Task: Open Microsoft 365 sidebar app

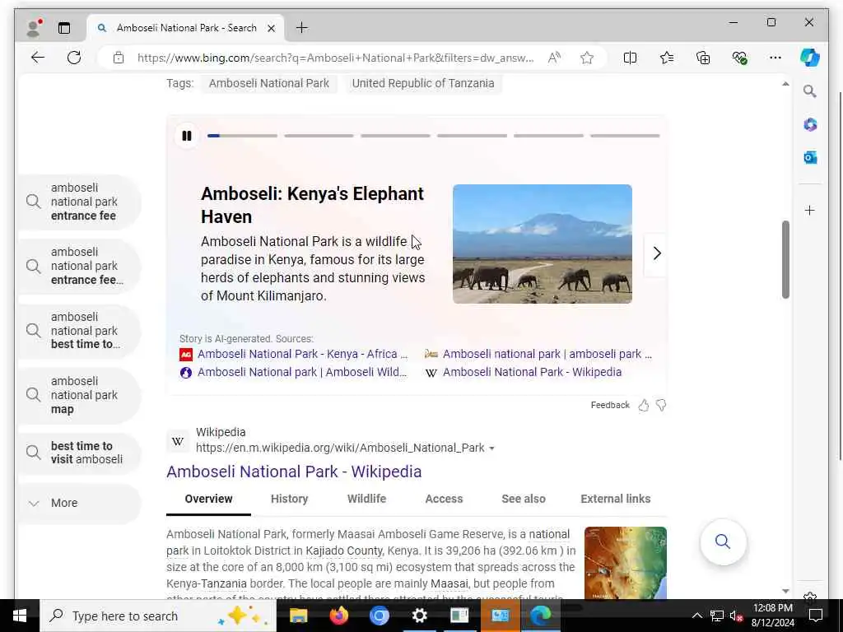Action: (810, 125)
